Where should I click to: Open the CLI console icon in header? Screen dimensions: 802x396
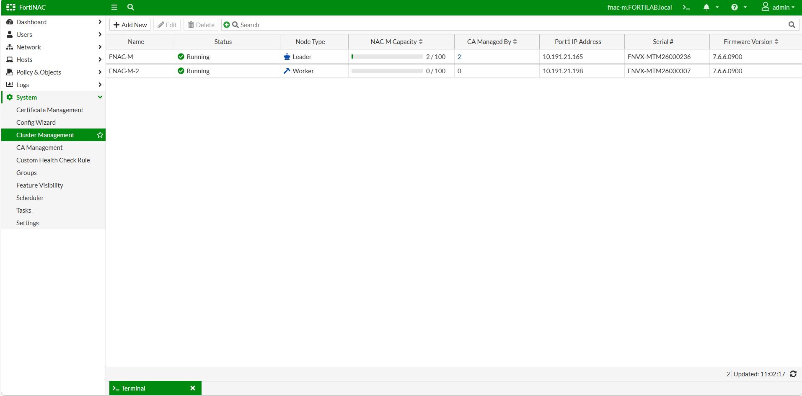pyautogui.click(x=686, y=7)
